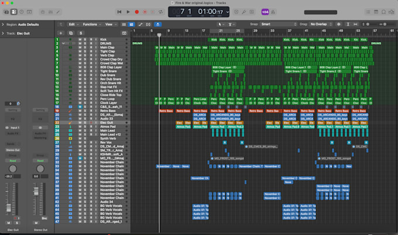Image resolution: width=398 pixels, height=235 pixels.
Task: Open the Functions menu
Action: click(92, 25)
